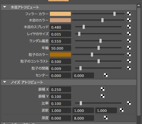
Task: Click the 粒子のカラー slider handle
Action: click(x=92, y=54)
